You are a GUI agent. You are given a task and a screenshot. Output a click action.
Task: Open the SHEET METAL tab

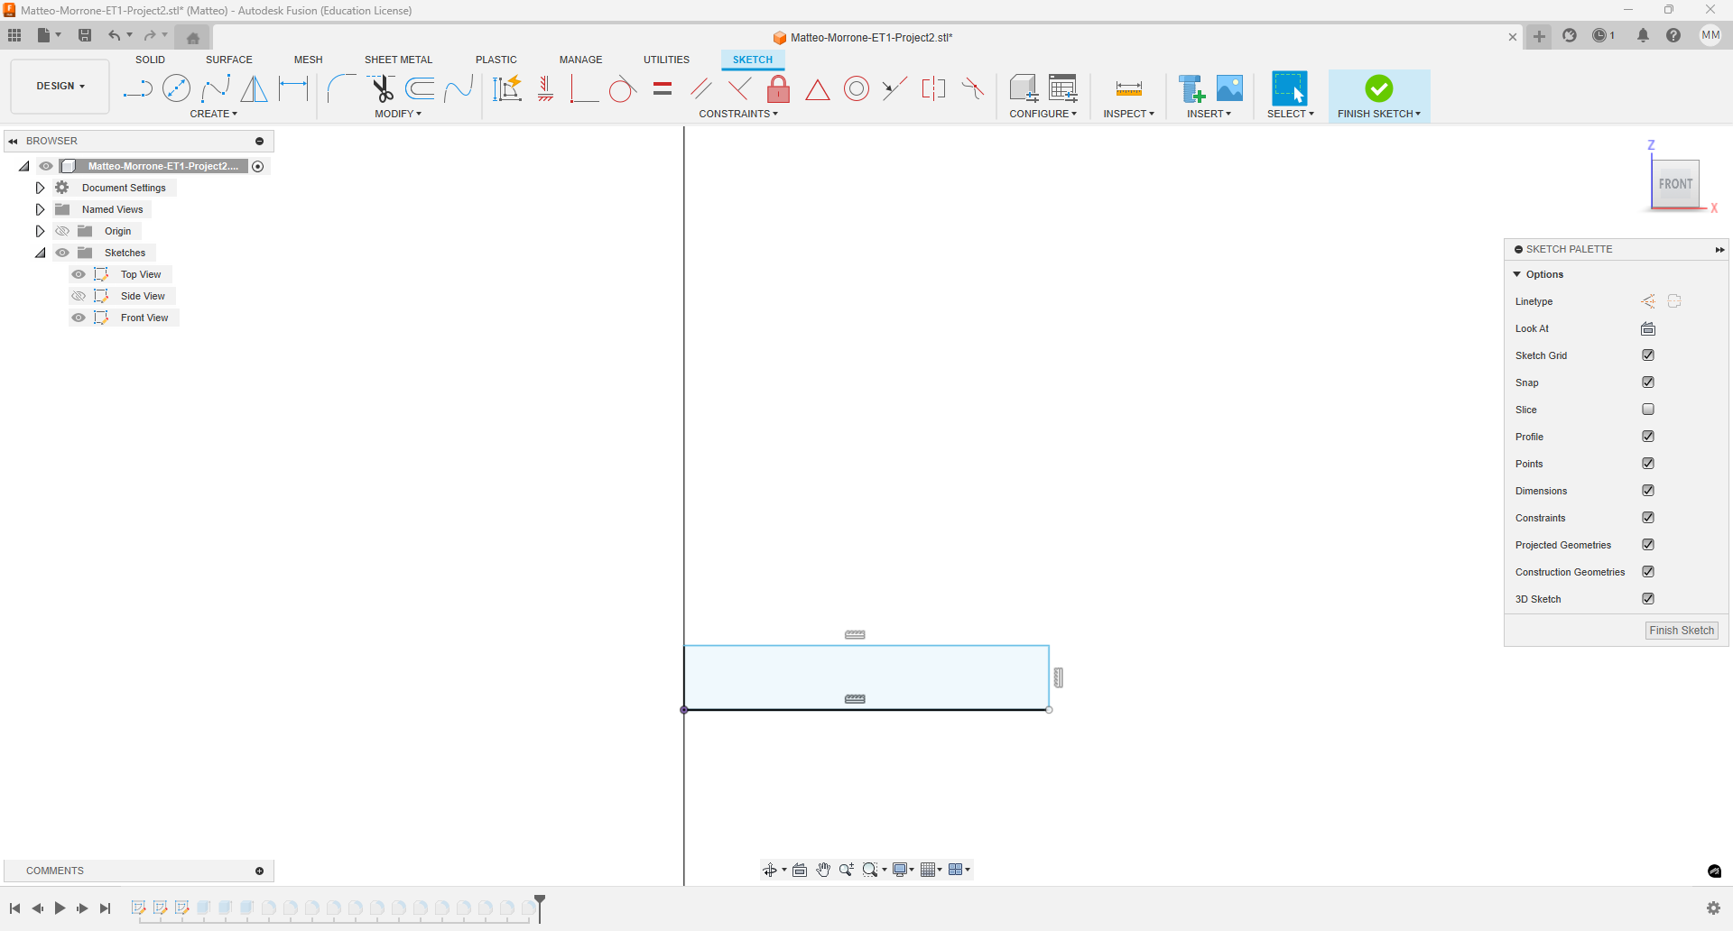(398, 60)
